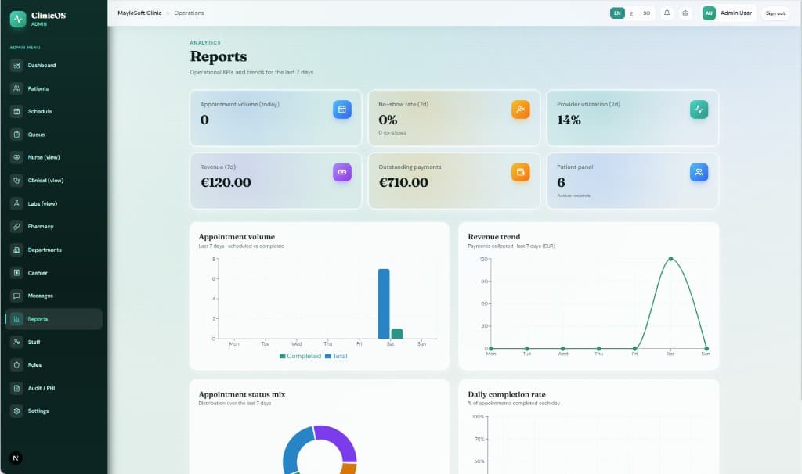Open the Pharmacy menu entry
This screenshot has height=474, width=802.
(x=54, y=226)
